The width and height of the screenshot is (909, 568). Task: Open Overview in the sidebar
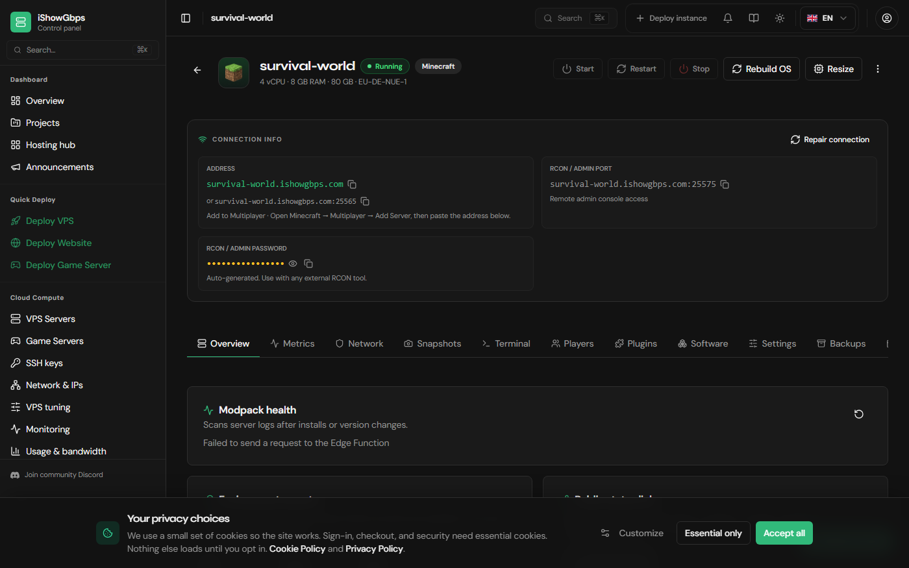click(x=82, y=101)
